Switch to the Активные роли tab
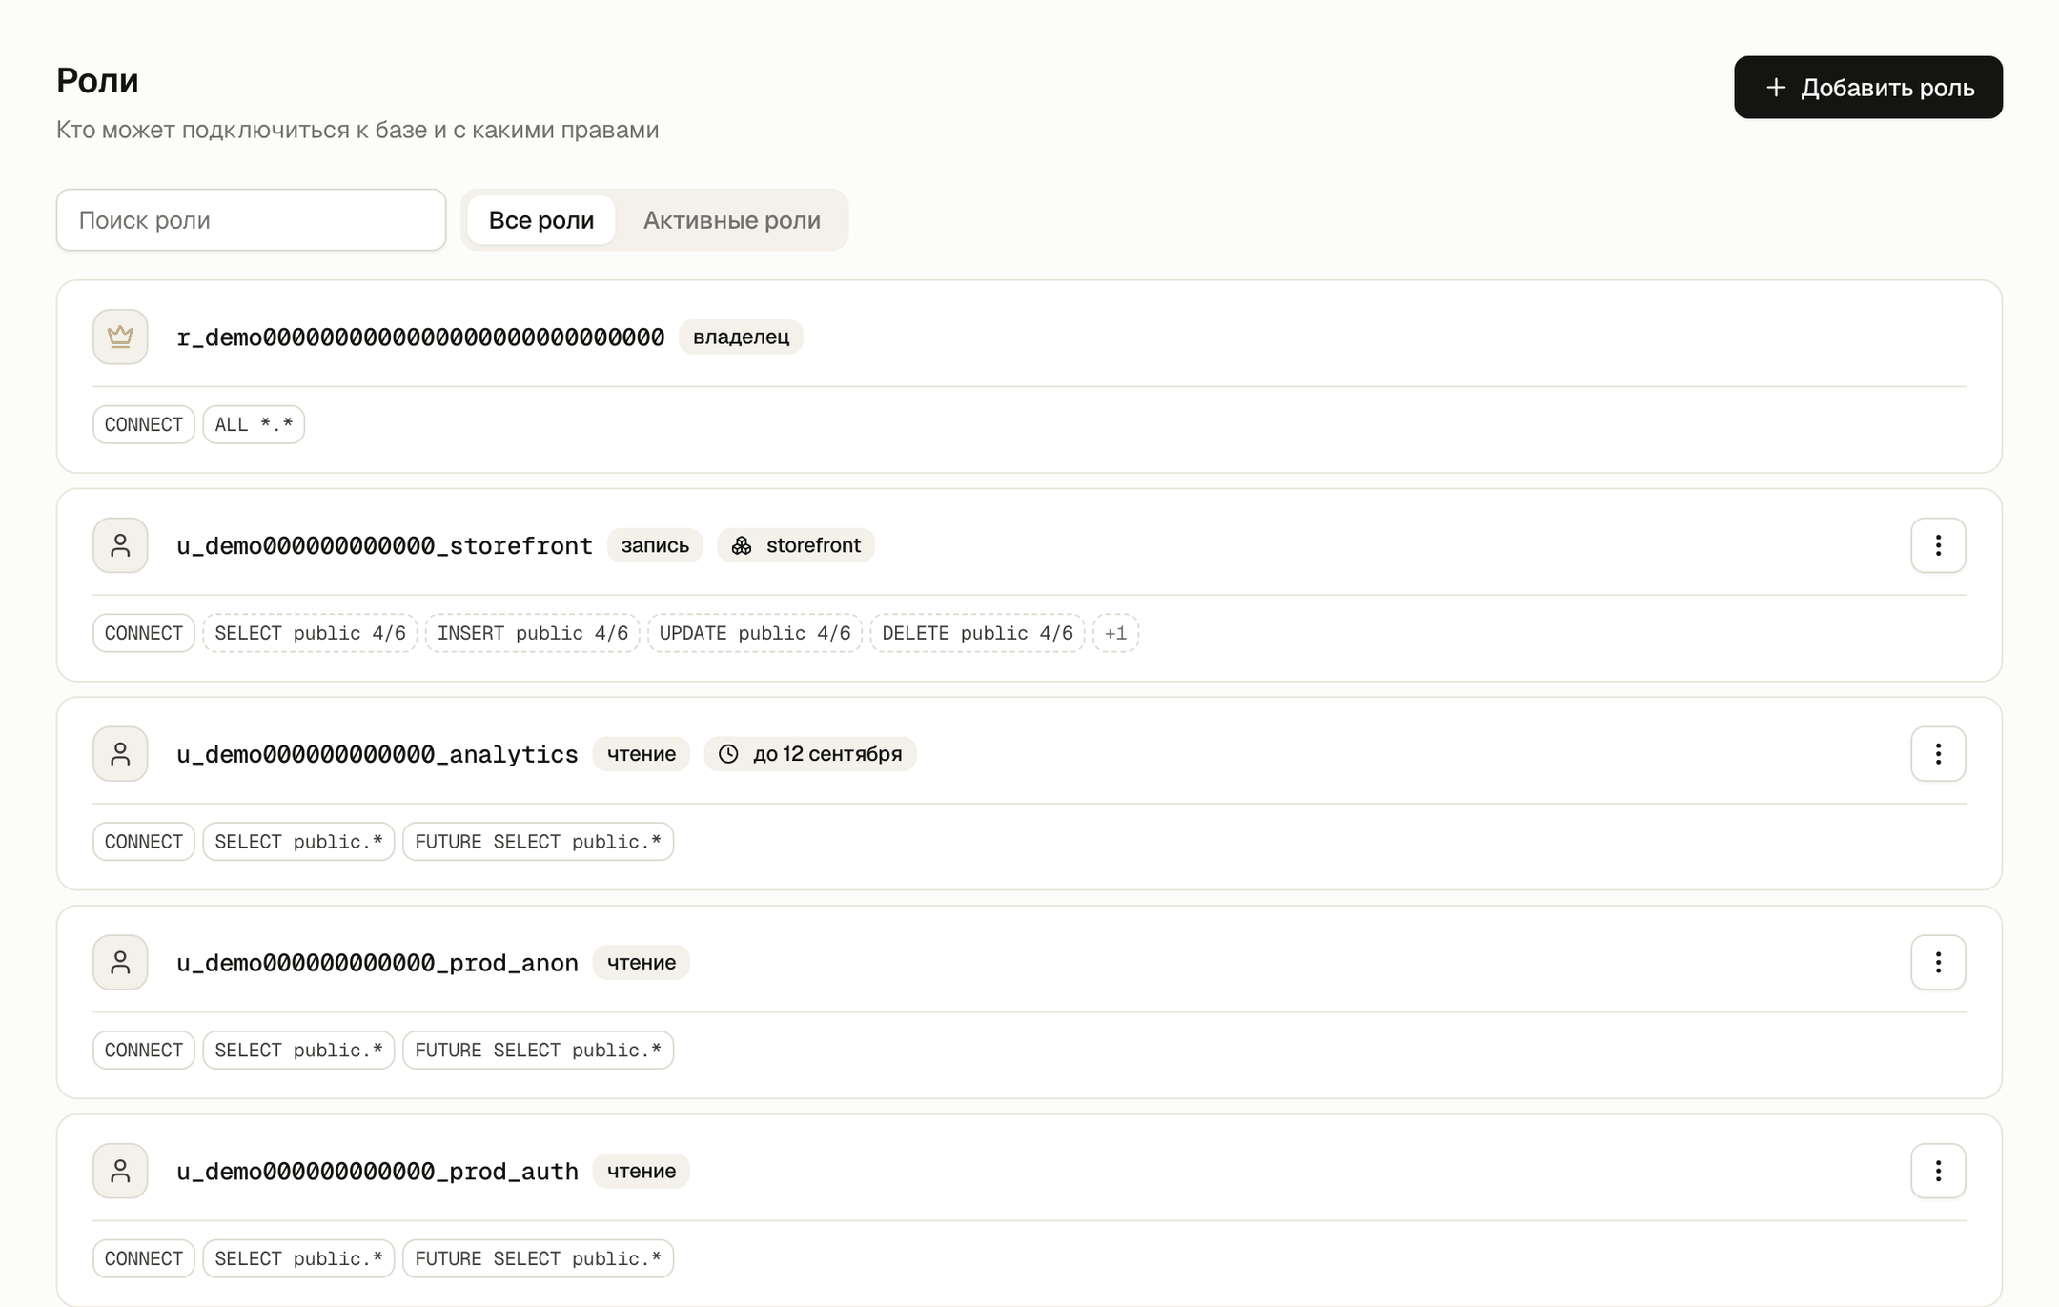This screenshot has height=1307, width=2059. click(731, 220)
